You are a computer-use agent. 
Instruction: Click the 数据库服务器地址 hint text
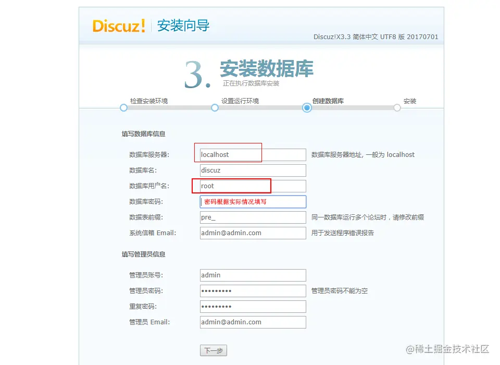pyautogui.click(x=363, y=155)
